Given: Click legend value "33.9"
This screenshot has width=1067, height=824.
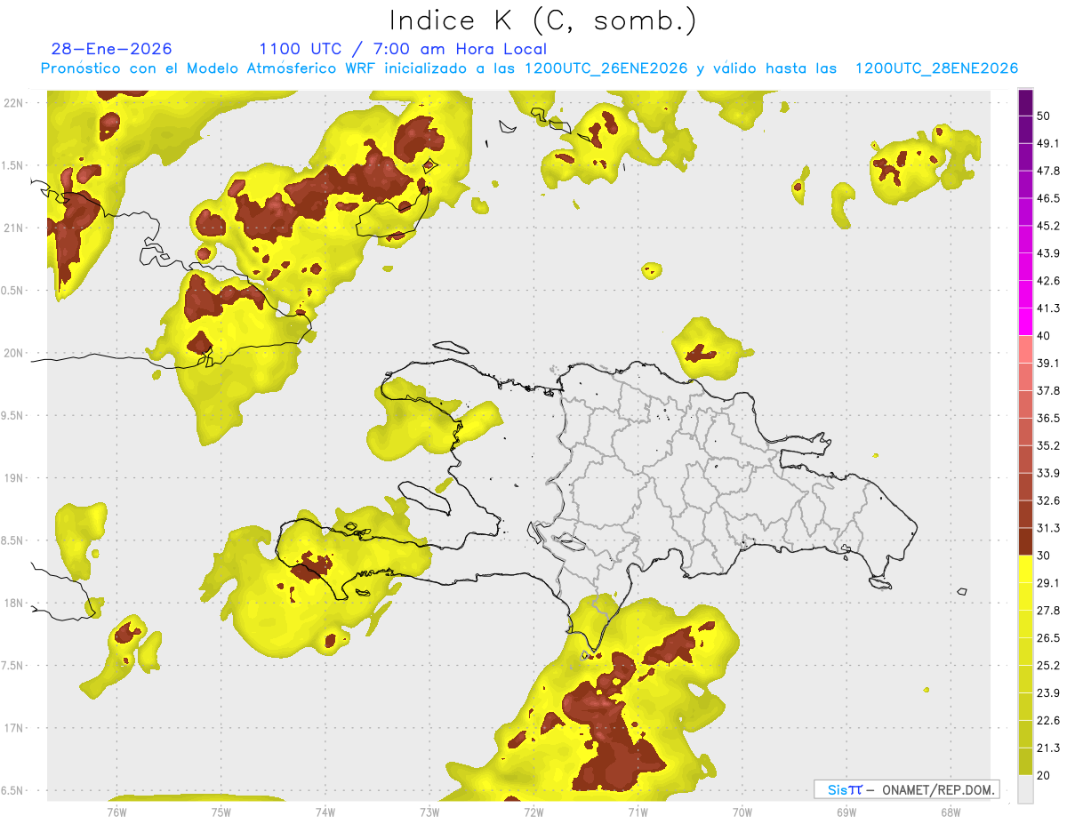Looking at the screenshot, I should click(1048, 473).
